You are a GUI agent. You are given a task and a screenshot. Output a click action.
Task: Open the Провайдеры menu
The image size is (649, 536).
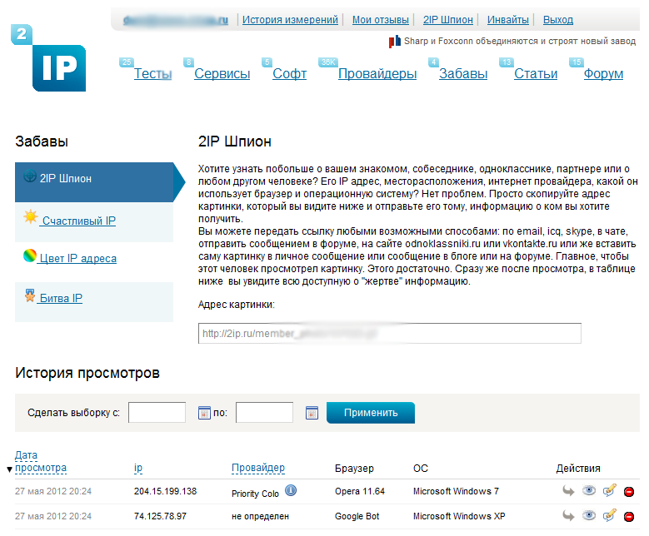click(377, 73)
